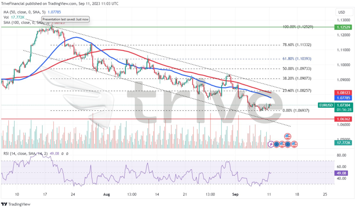
Task: Click the red 1.06362 support price label
Action: [x=344, y=119]
